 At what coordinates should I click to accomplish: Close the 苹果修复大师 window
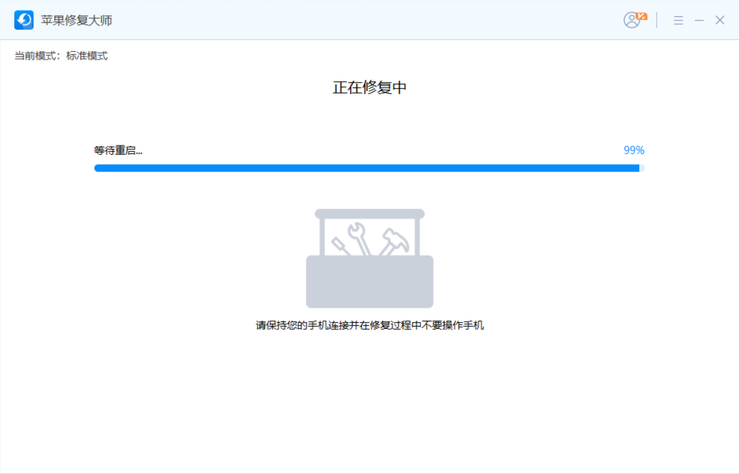coord(720,20)
